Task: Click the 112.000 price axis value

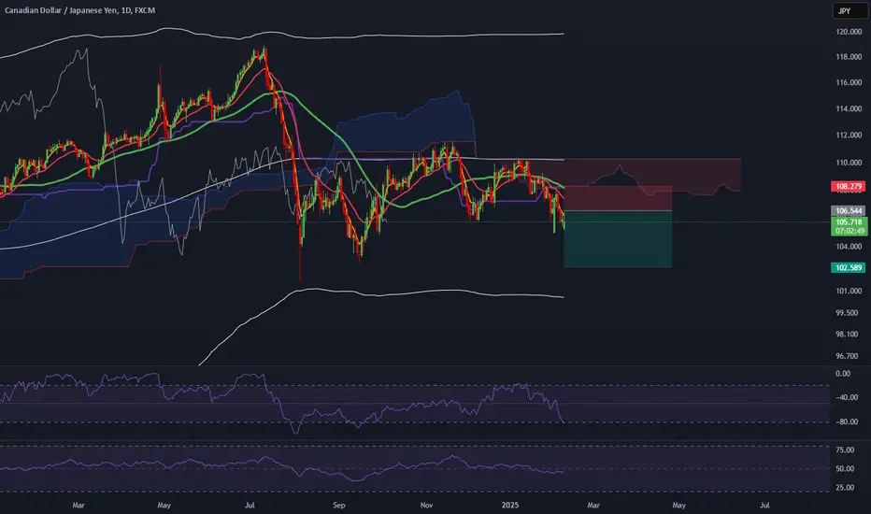Action: pos(849,135)
